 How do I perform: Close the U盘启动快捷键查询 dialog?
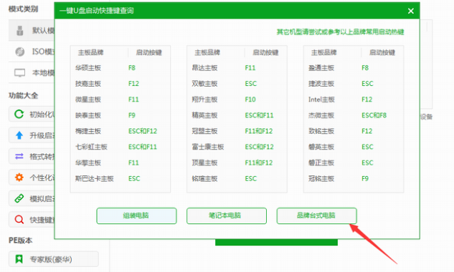(x=410, y=11)
